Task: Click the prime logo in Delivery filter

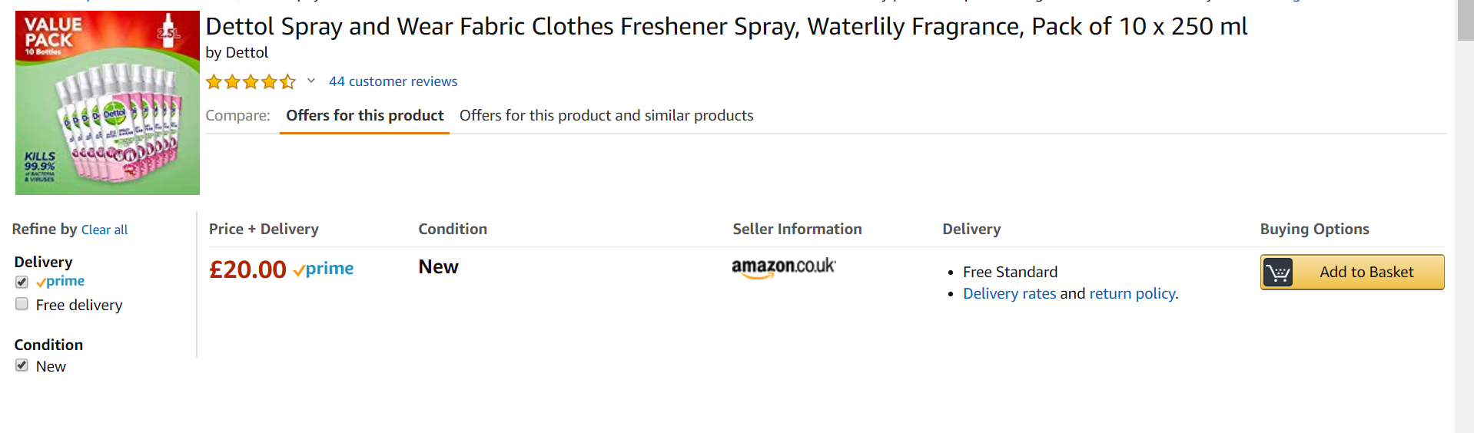Action: click(x=61, y=282)
